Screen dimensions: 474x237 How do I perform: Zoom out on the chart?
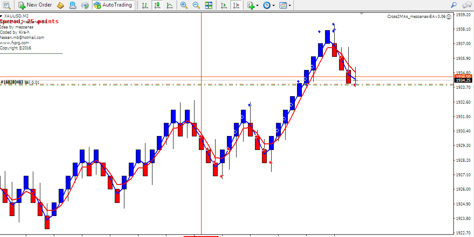(196, 5)
